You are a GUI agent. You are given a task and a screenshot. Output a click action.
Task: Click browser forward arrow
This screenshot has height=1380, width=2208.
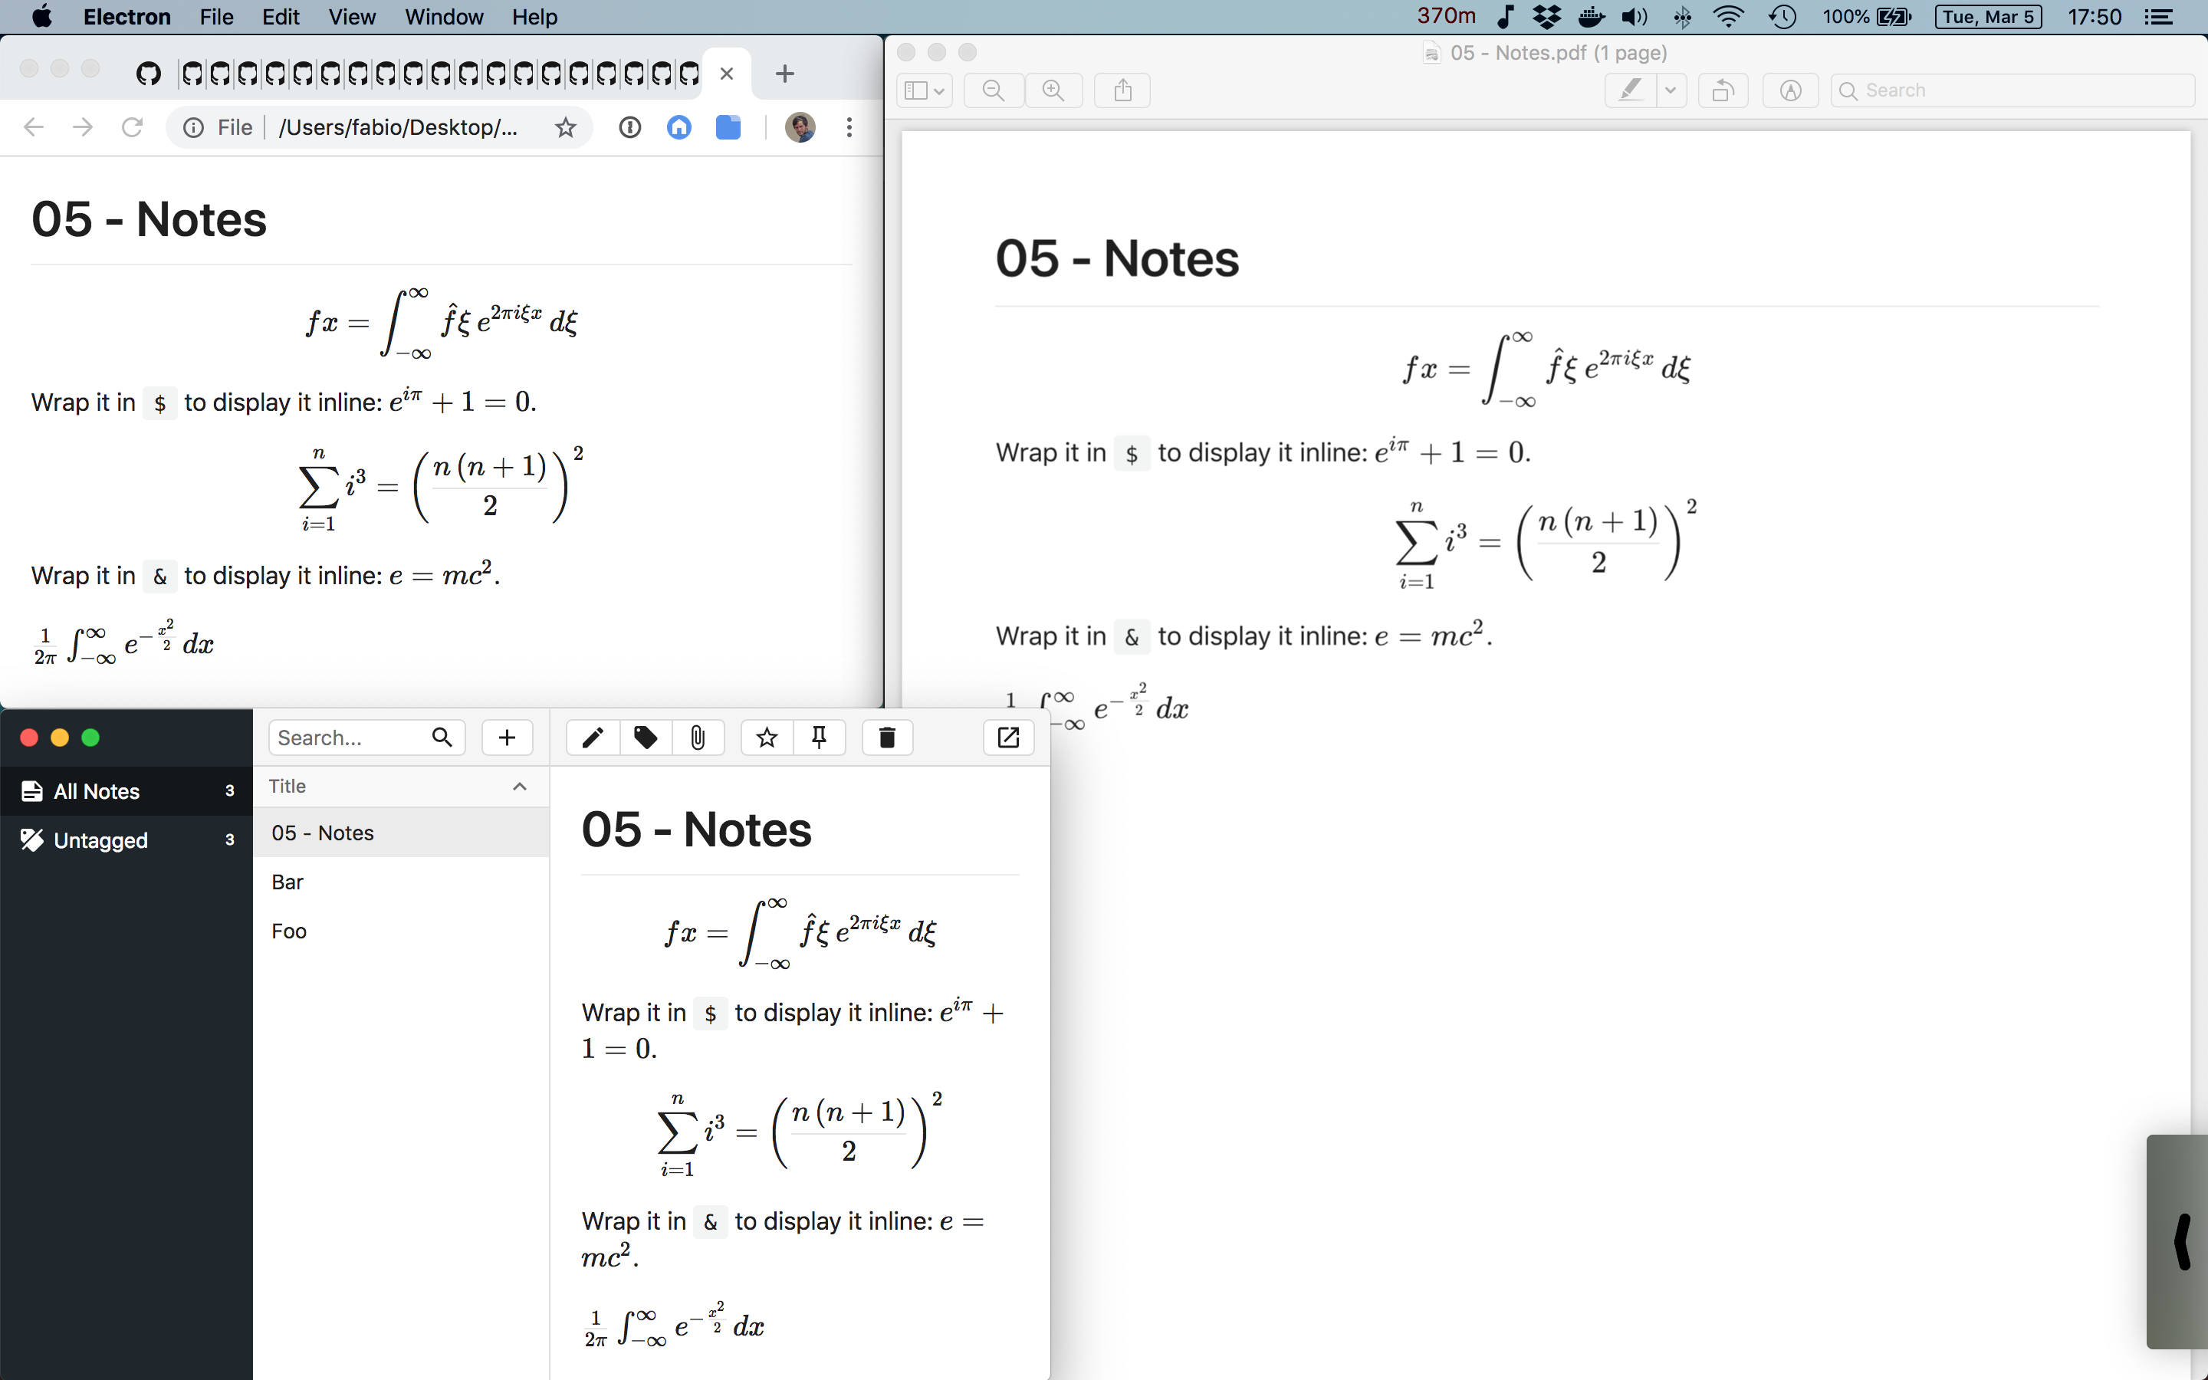[x=83, y=127]
